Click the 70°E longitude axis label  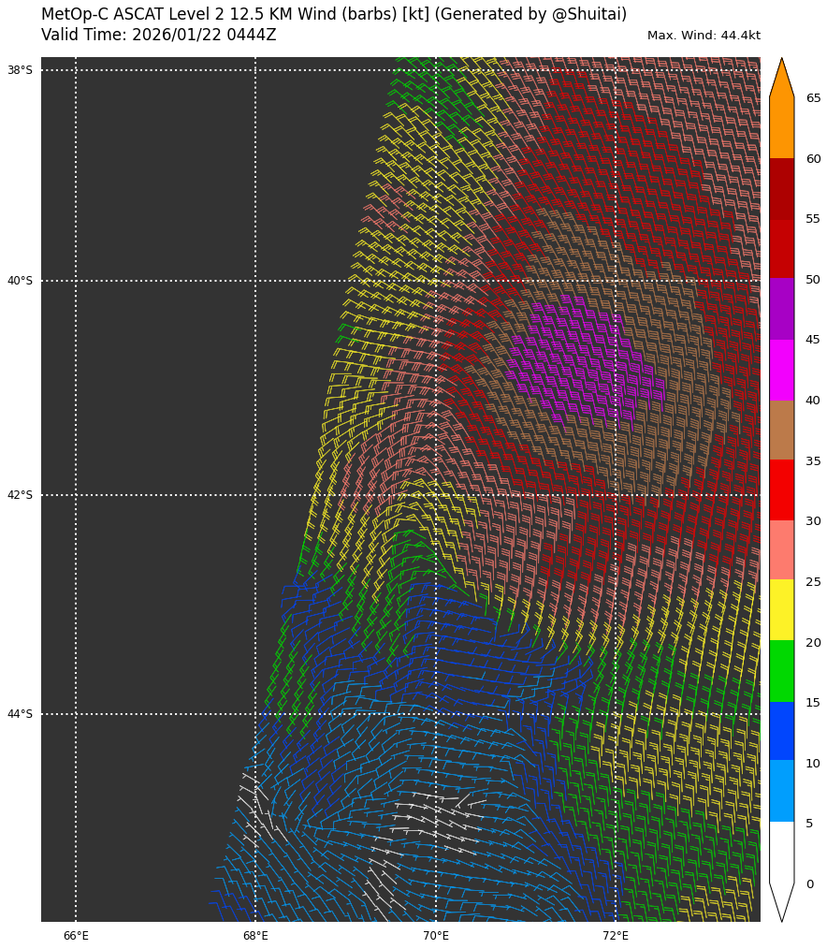pos(436,936)
